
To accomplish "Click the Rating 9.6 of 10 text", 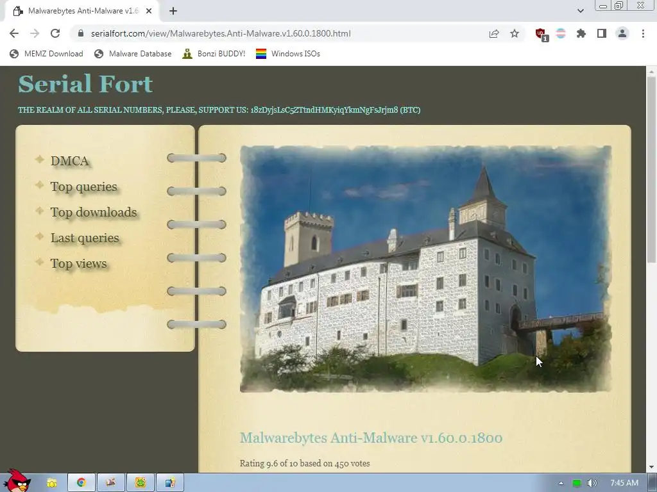I will pos(305,464).
